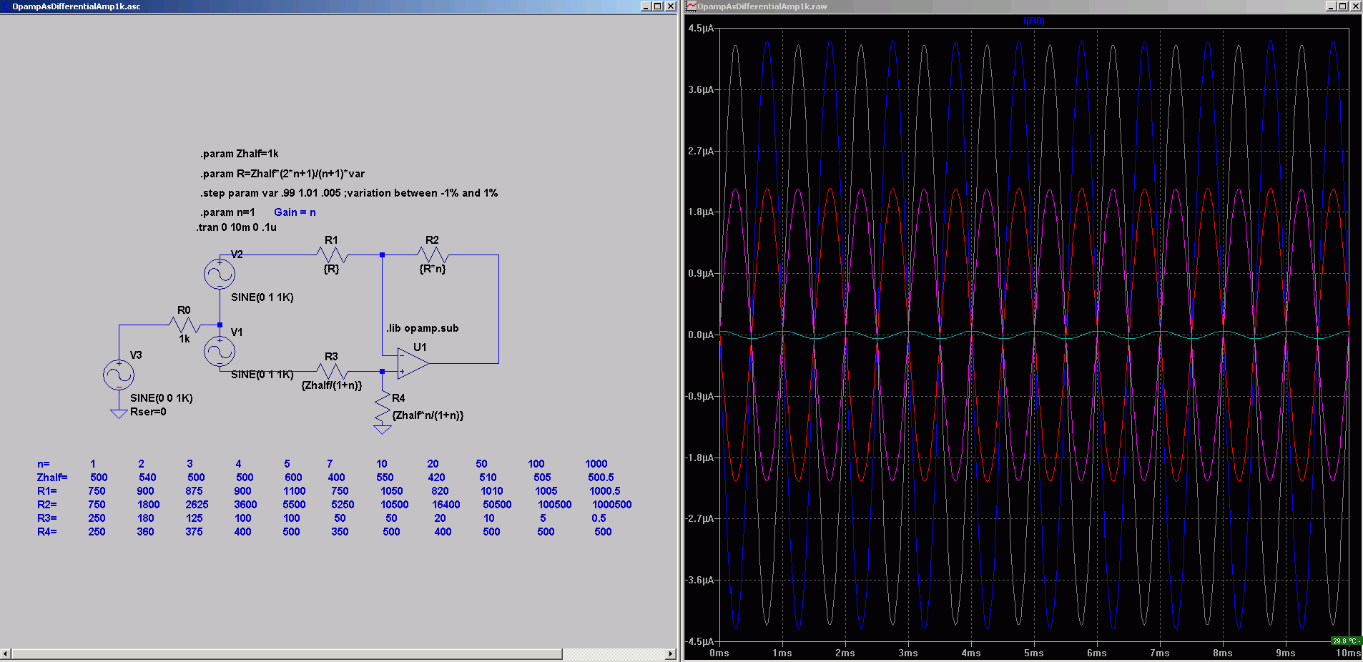Click the .lib opamp.sub directive
This screenshot has height=662, width=1363.
[423, 328]
